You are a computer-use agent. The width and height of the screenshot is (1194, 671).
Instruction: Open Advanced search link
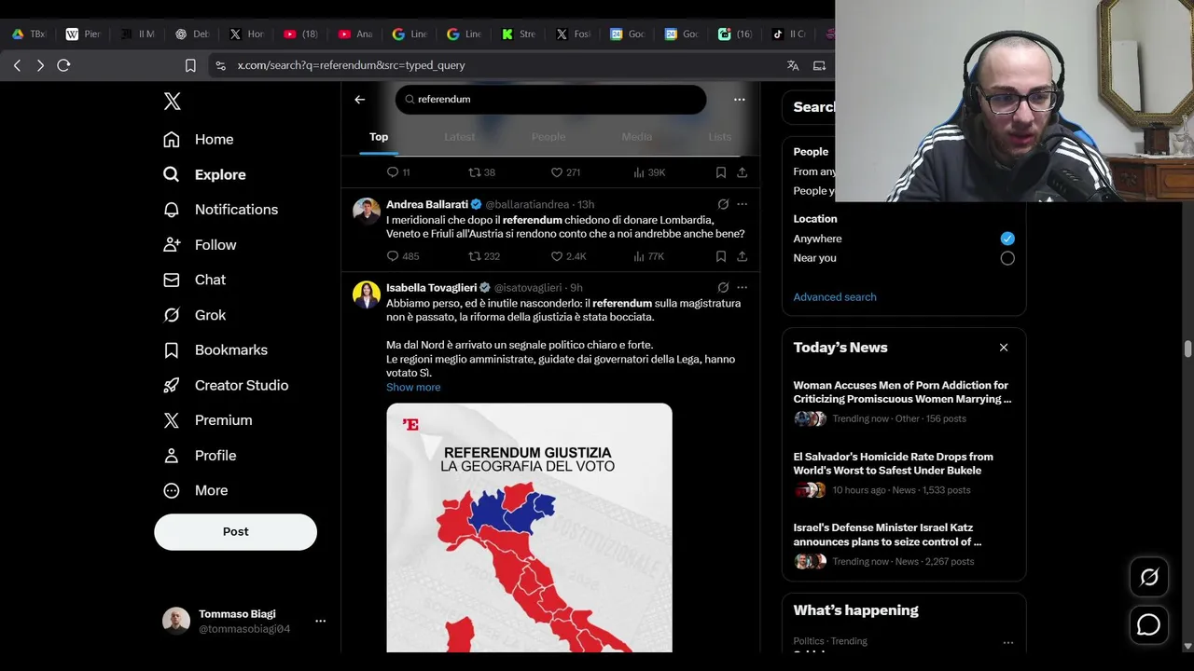tap(835, 297)
